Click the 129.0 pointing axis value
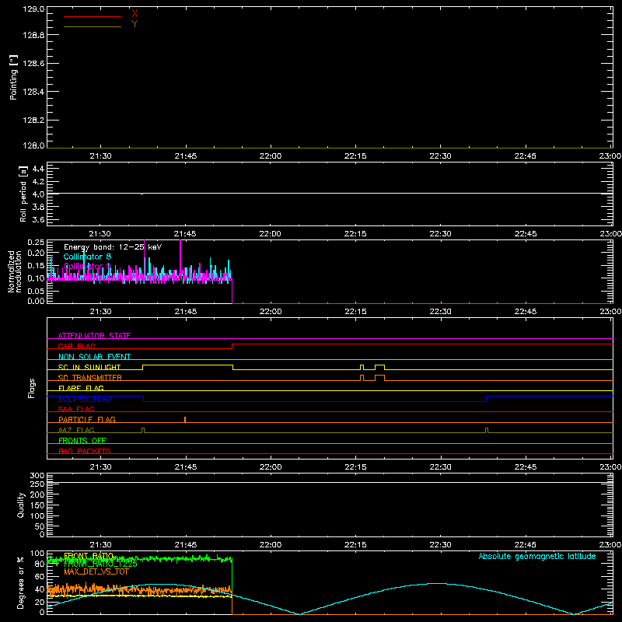This screenshot has width=622, height=622. click(x=33, y=9)
